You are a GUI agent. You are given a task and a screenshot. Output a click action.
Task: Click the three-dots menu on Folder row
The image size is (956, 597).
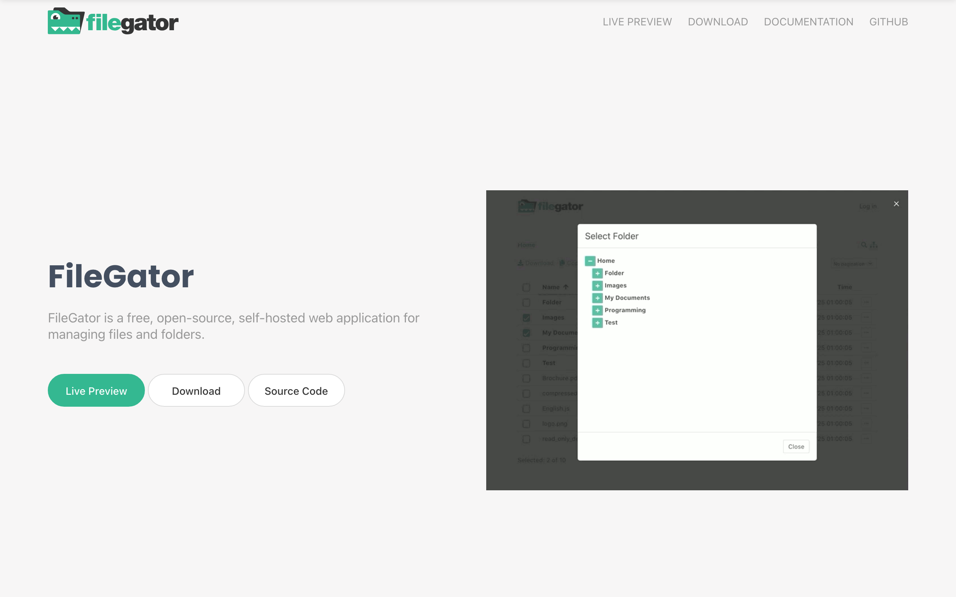click(866, 302)
